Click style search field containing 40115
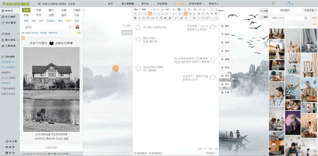The image size is (318, 156). coord(46,27)
